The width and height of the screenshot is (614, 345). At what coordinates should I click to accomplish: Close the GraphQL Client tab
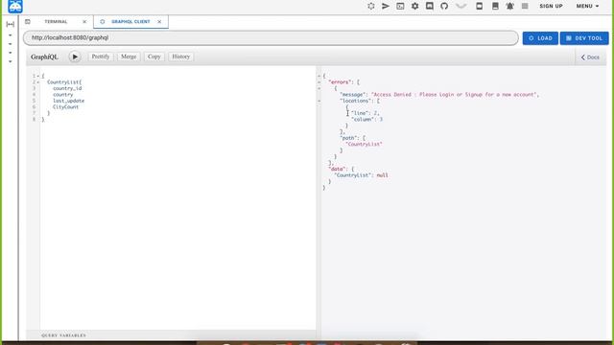pos(159,21)
